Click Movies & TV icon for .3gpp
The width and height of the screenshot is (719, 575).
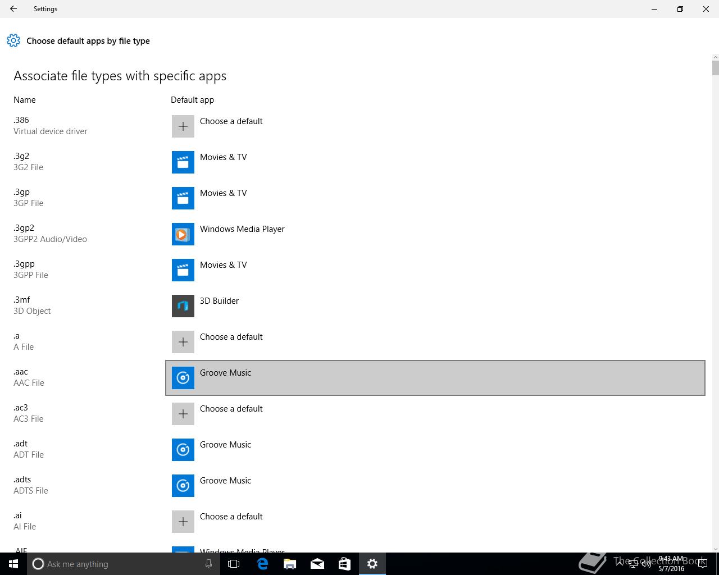183,270
